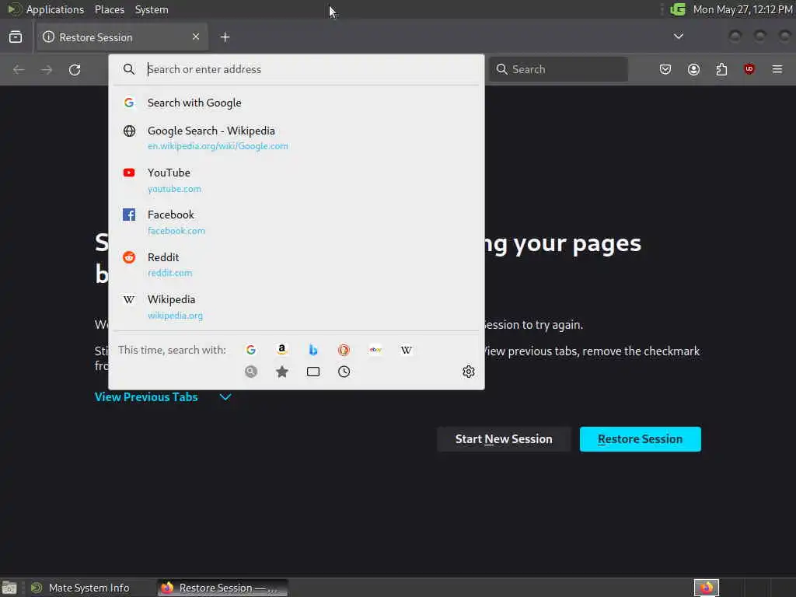Screen dimensions: 796x597
Task: Choose the Search with Google suggestion
Action: pos(296,103)
